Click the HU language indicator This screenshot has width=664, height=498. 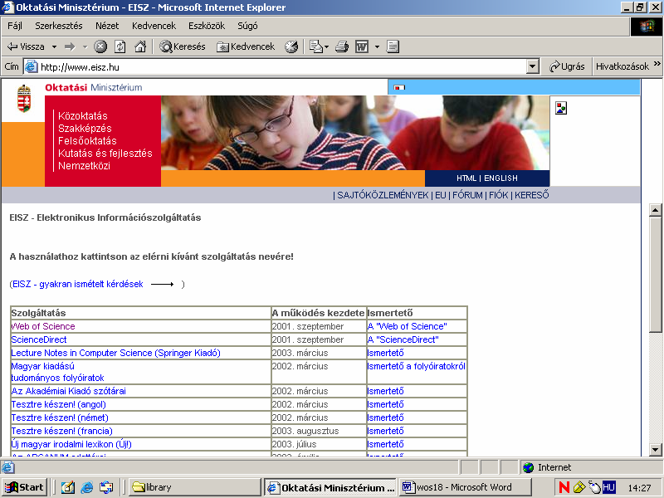[x=608, y=487]
